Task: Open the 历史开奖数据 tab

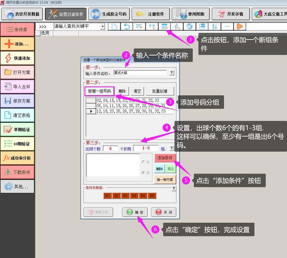Action: [23, 14]
